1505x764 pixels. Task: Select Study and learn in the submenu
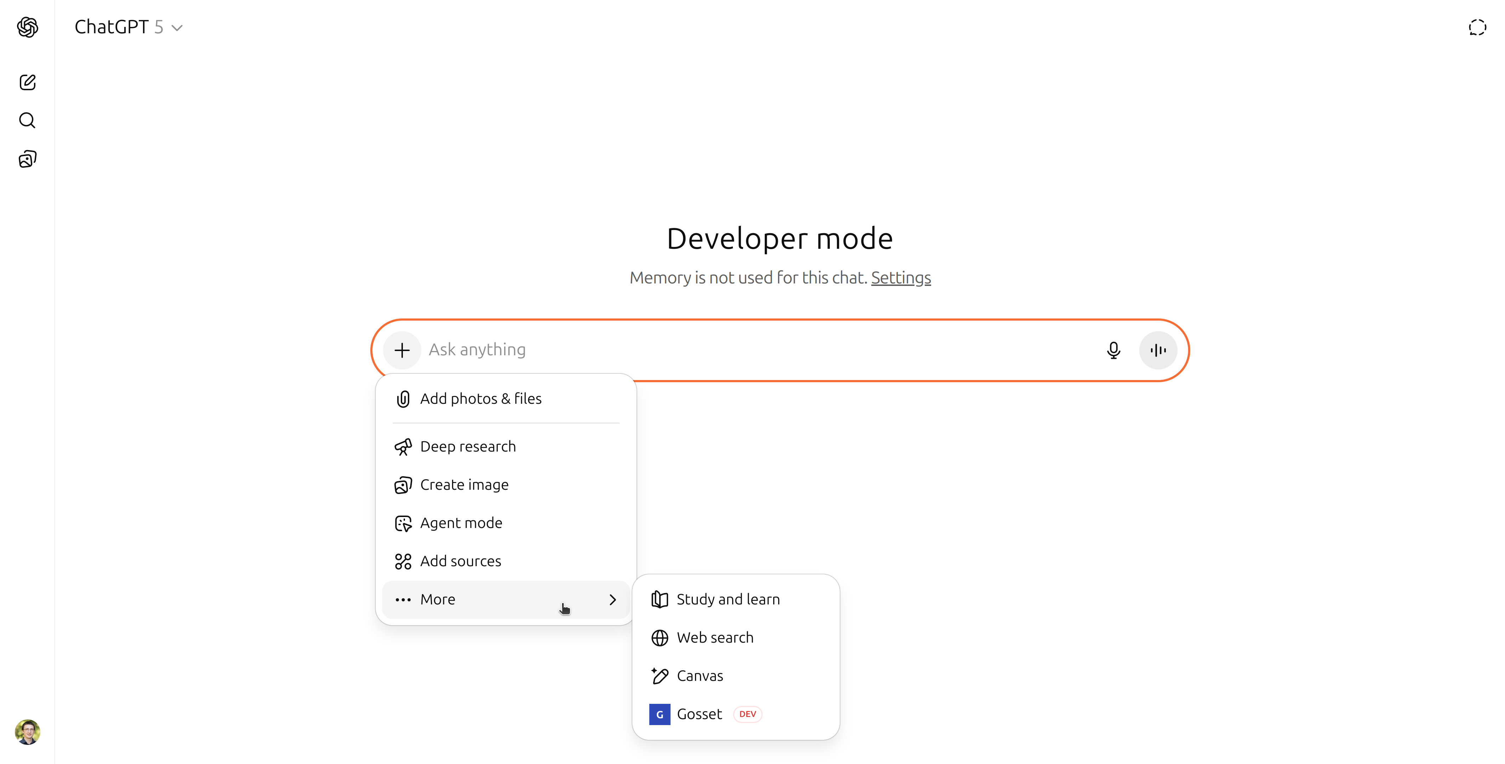[x=728, y=599]
